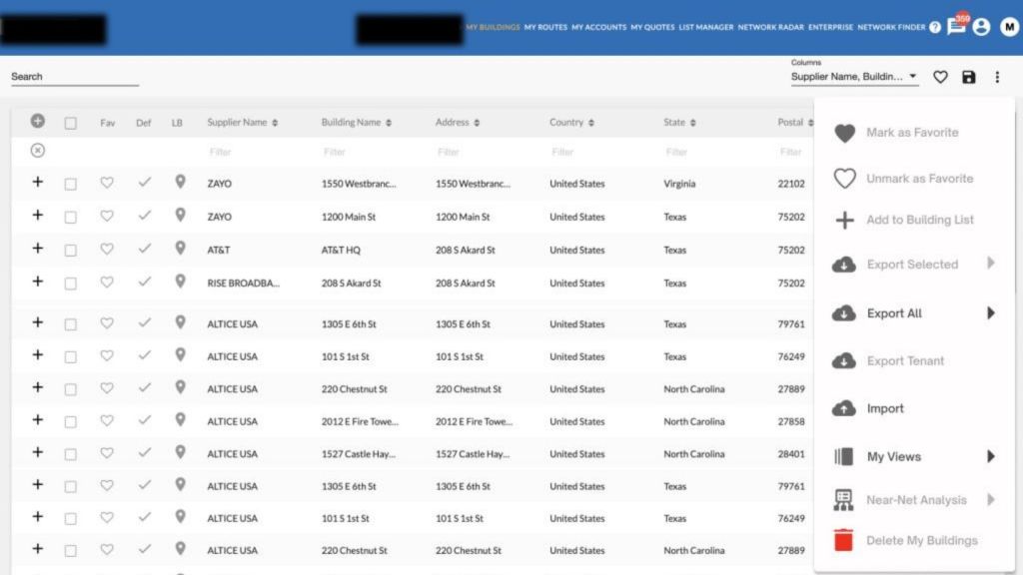Click the clear filters X circle icon
The height and width of the screenshot is (575, 1023).
click(x=38, y=151)
